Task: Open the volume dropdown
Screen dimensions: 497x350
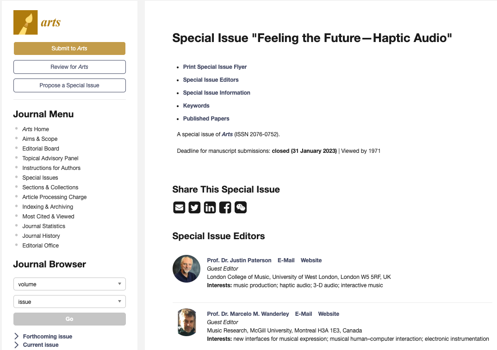Action: 69,284
